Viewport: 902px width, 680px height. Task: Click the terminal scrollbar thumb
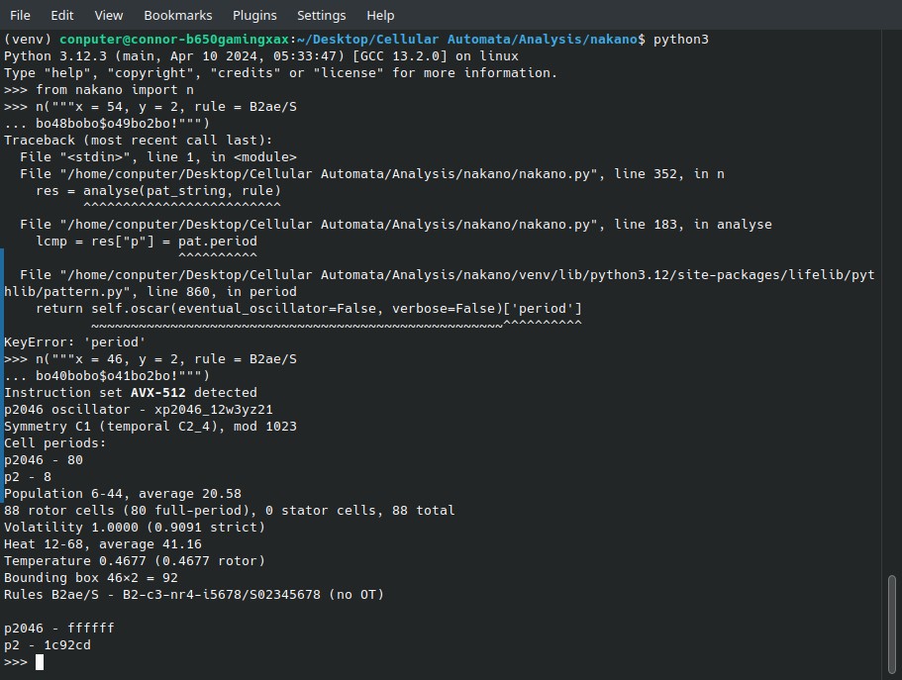point(892,624)
